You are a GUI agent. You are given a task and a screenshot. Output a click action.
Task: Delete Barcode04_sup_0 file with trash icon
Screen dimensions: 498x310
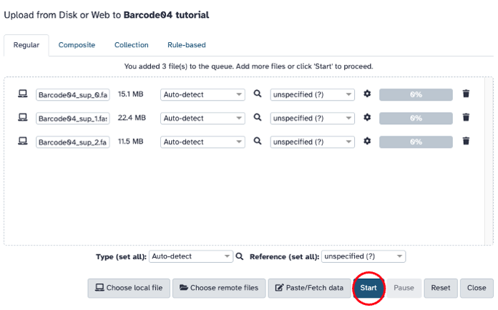pyautogui.click(x=466, y=94)
